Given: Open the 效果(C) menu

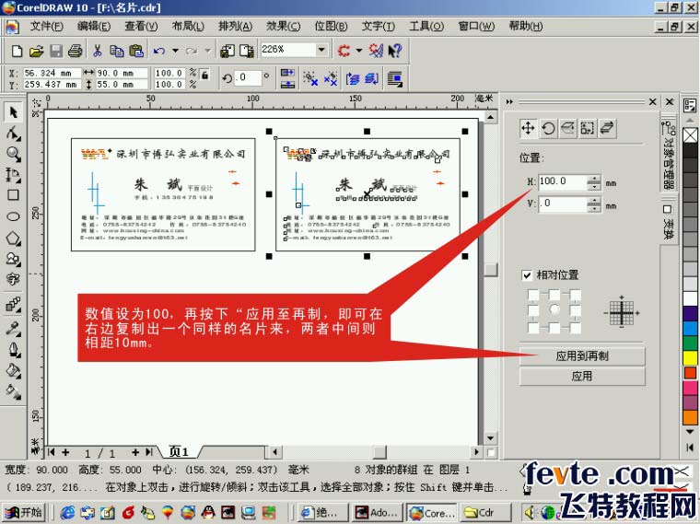Looking at the screenshot, I should (x=283, y=27).
